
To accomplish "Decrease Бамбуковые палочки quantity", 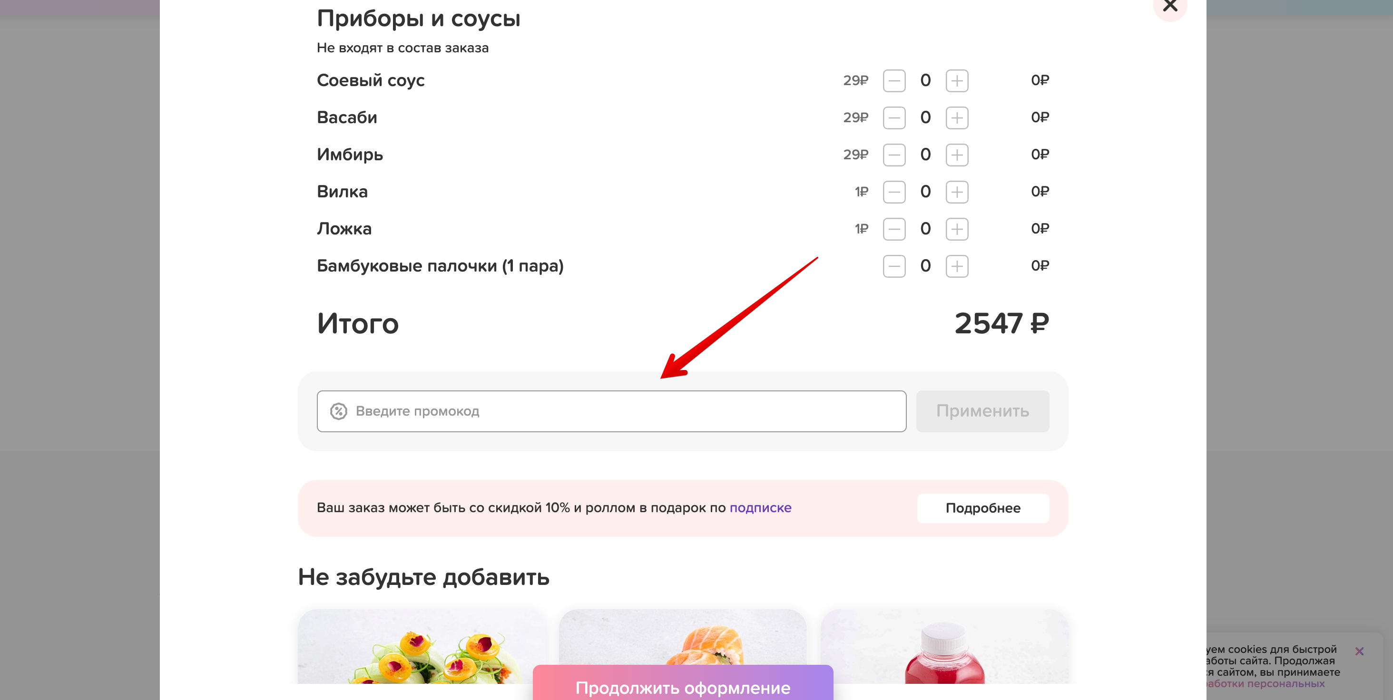I will click(x=894, y=266).
